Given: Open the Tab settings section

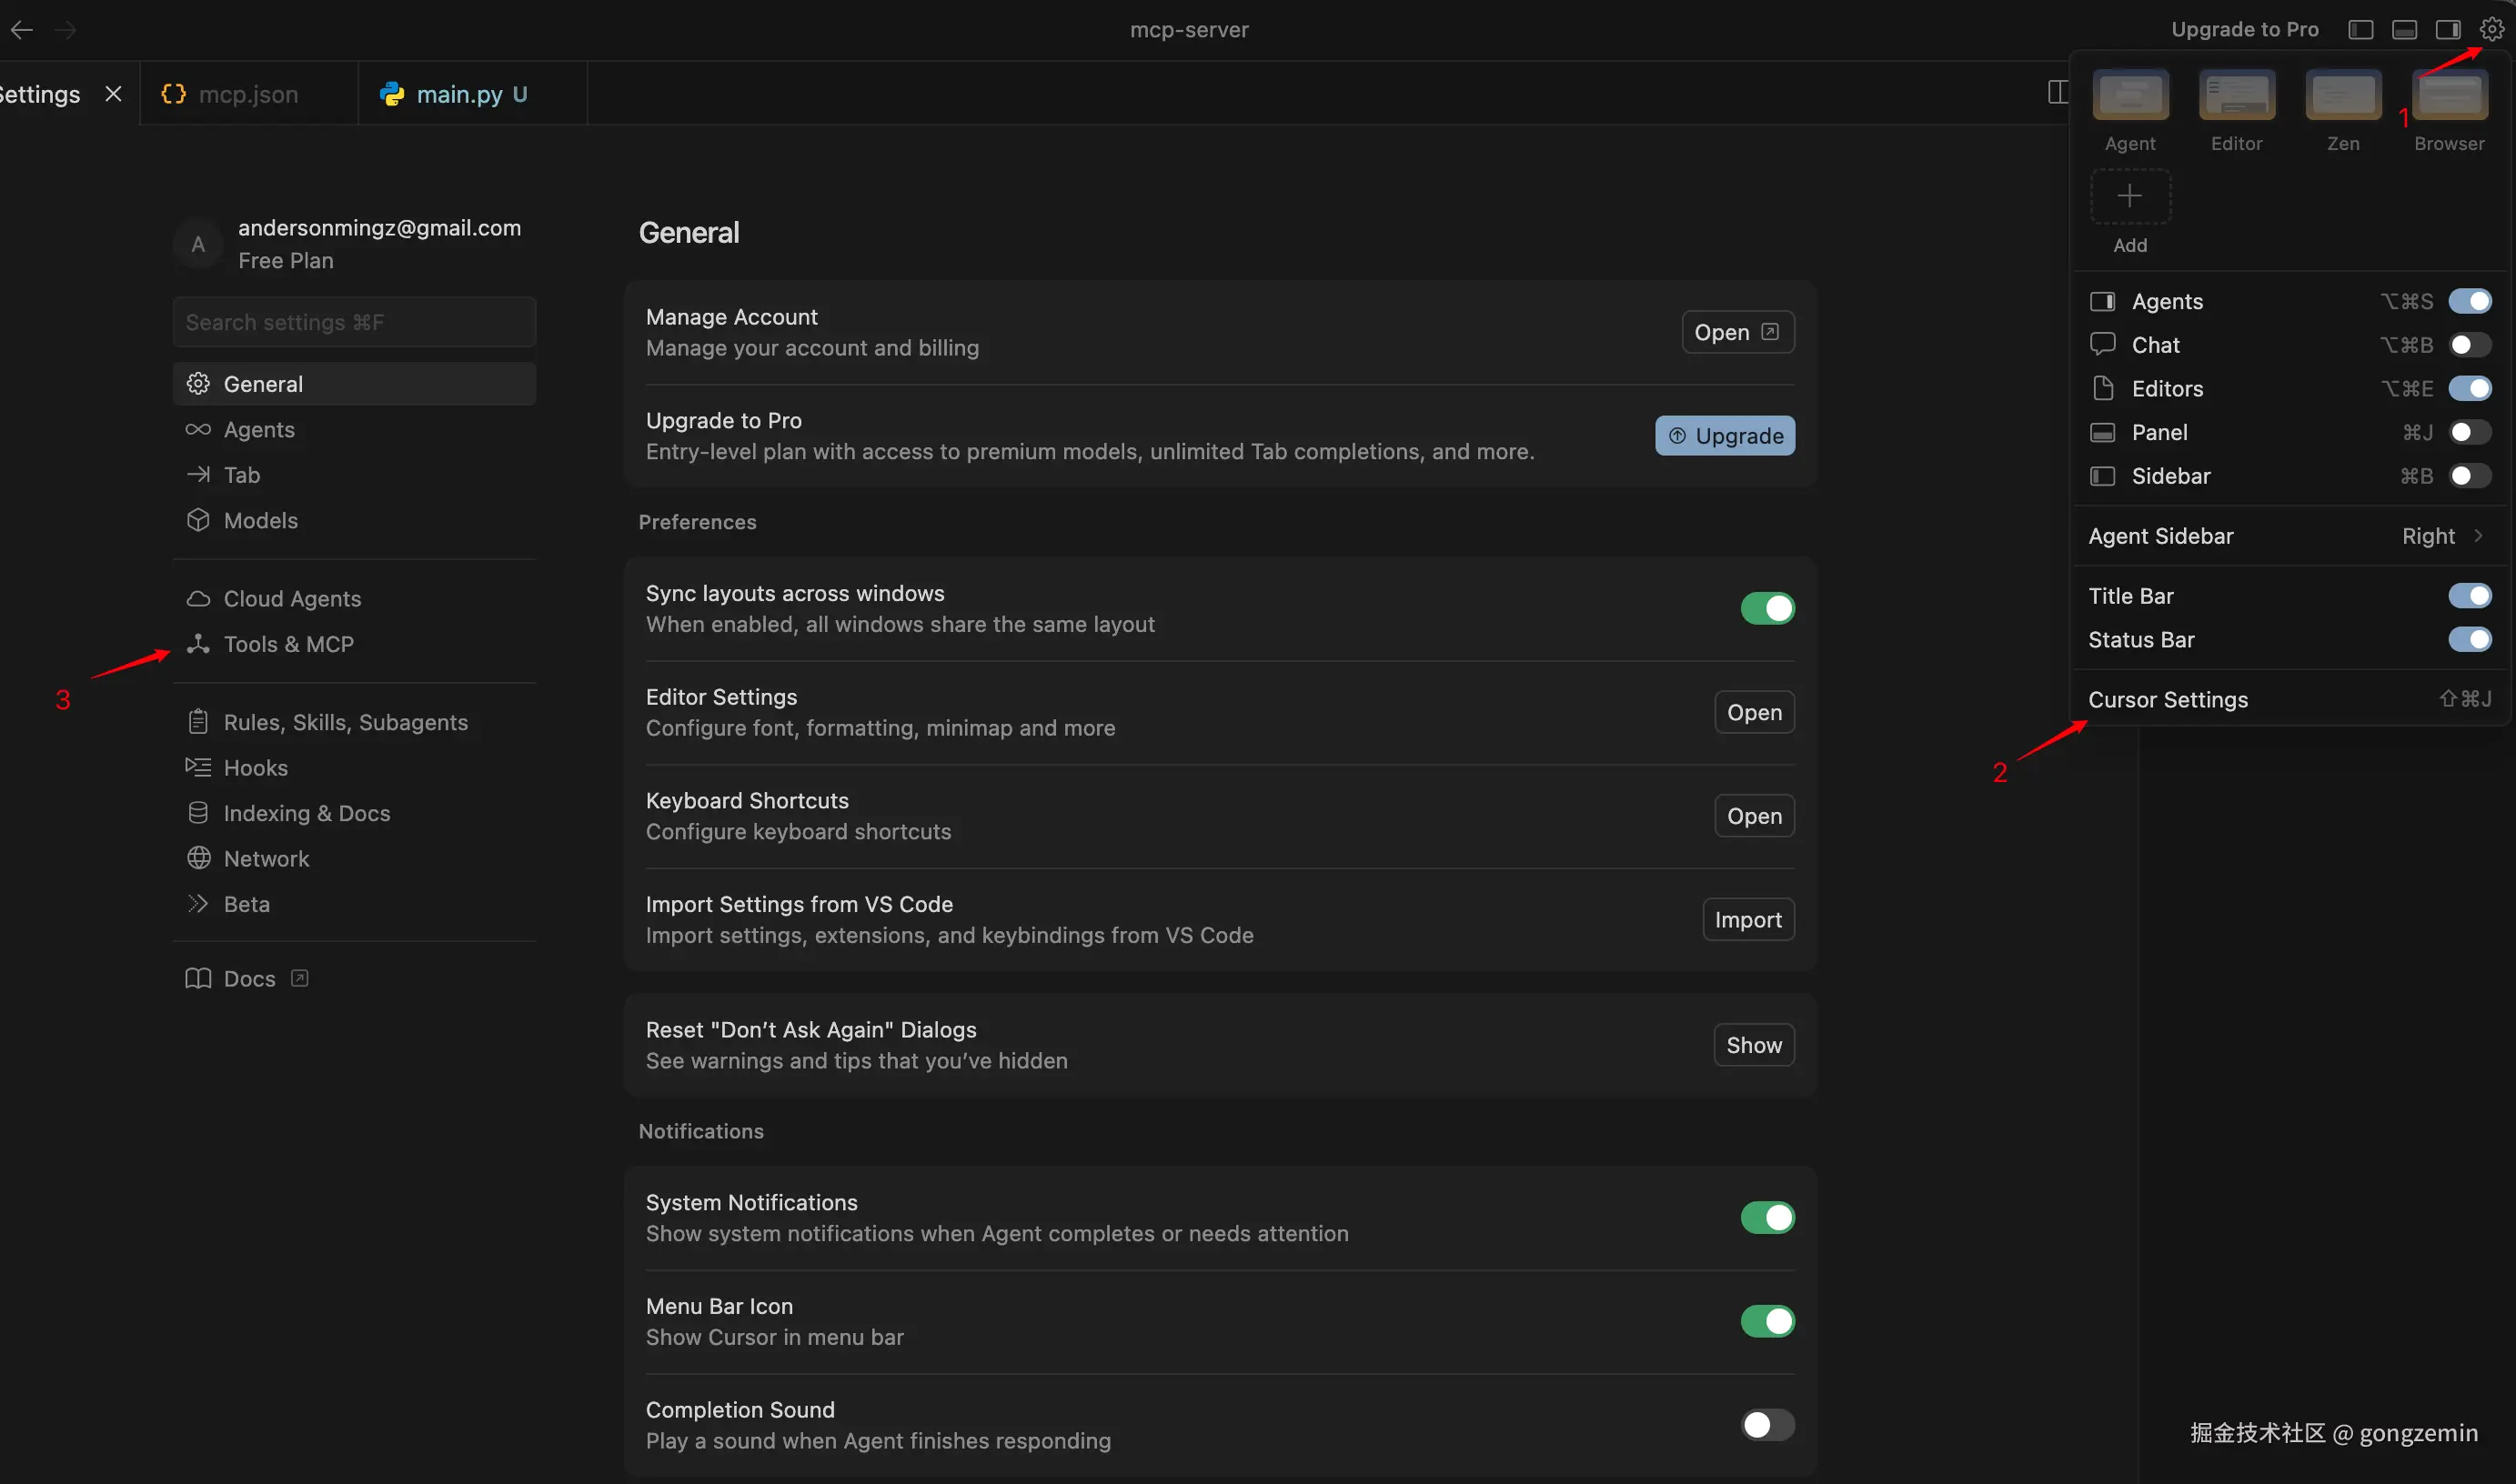Looking at the screenshot, I should [x=355, y=475].
